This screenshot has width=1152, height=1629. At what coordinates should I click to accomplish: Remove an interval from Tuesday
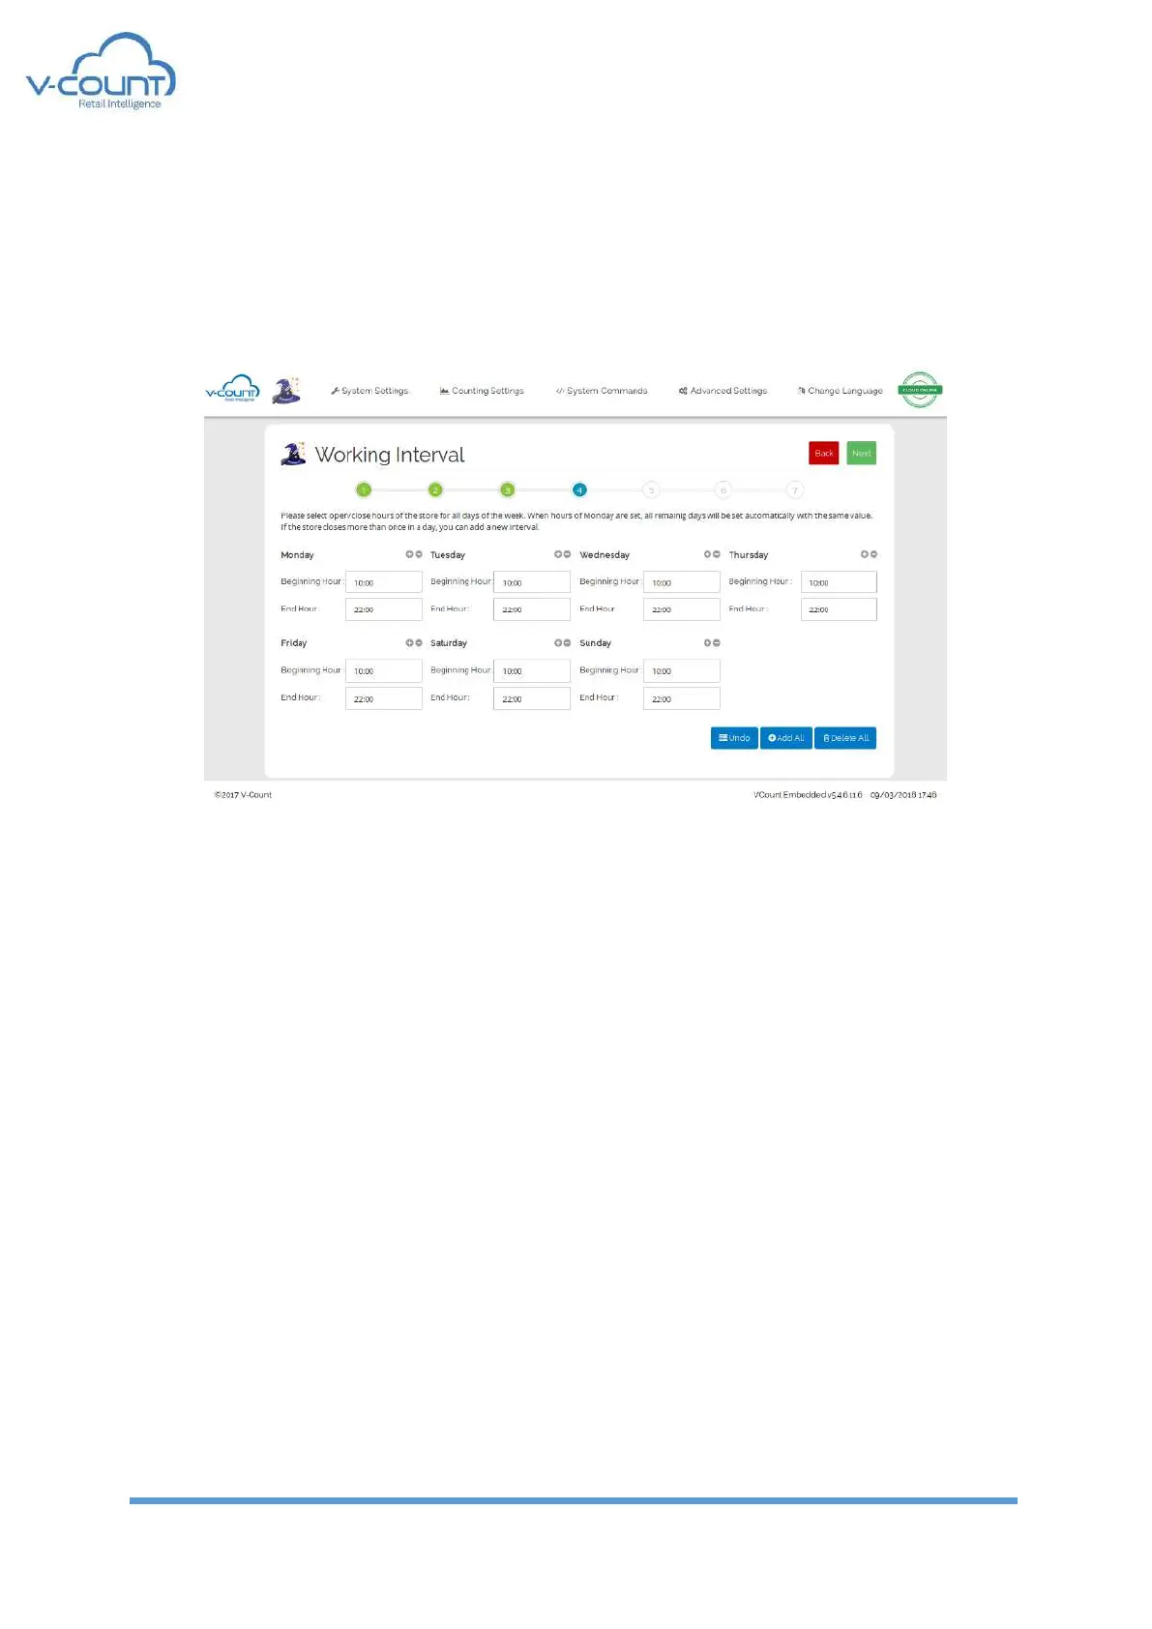point(568,554)
